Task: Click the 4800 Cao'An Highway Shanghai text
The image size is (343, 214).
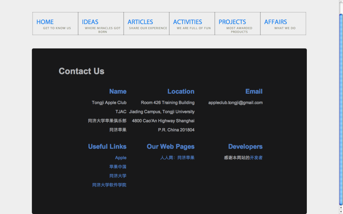Action: coord(163,121)
